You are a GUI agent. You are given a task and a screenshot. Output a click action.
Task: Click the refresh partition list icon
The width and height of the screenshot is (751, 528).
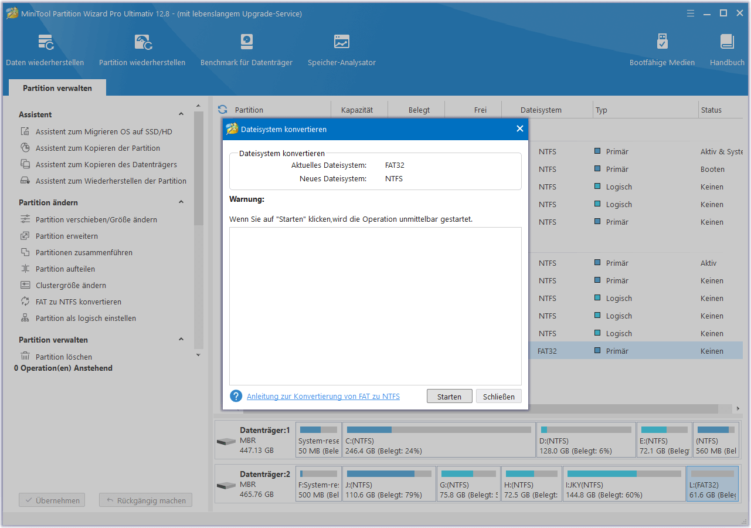click(222, 110)
